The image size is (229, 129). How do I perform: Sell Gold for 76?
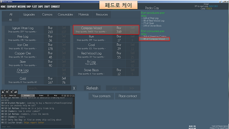pyautogui.click(x=64, y=80)
